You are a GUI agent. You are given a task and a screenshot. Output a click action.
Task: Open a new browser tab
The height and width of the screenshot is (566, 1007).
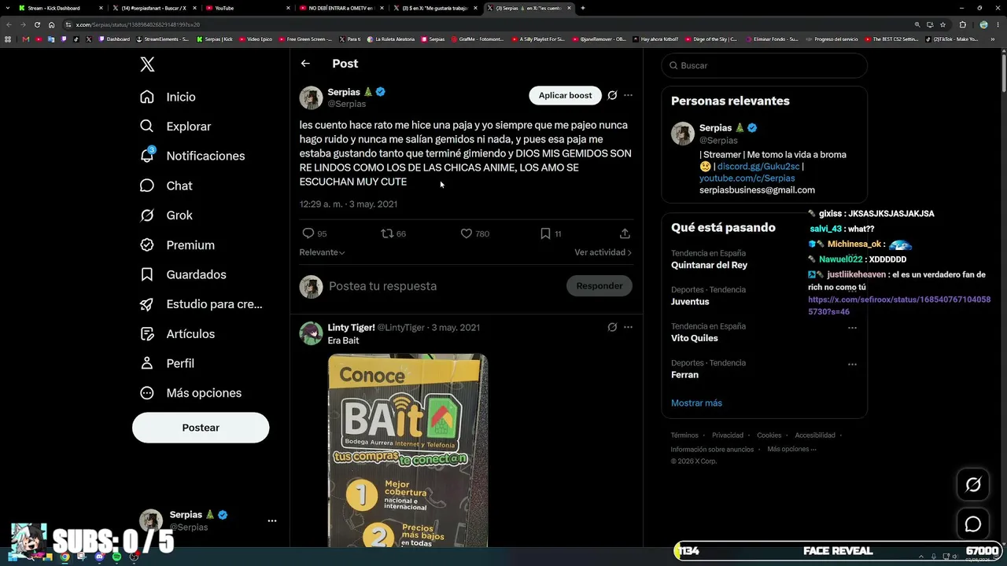(582, 8)
